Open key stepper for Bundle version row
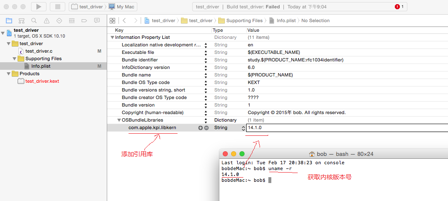448x201 pixels. (x=206, y=105)
